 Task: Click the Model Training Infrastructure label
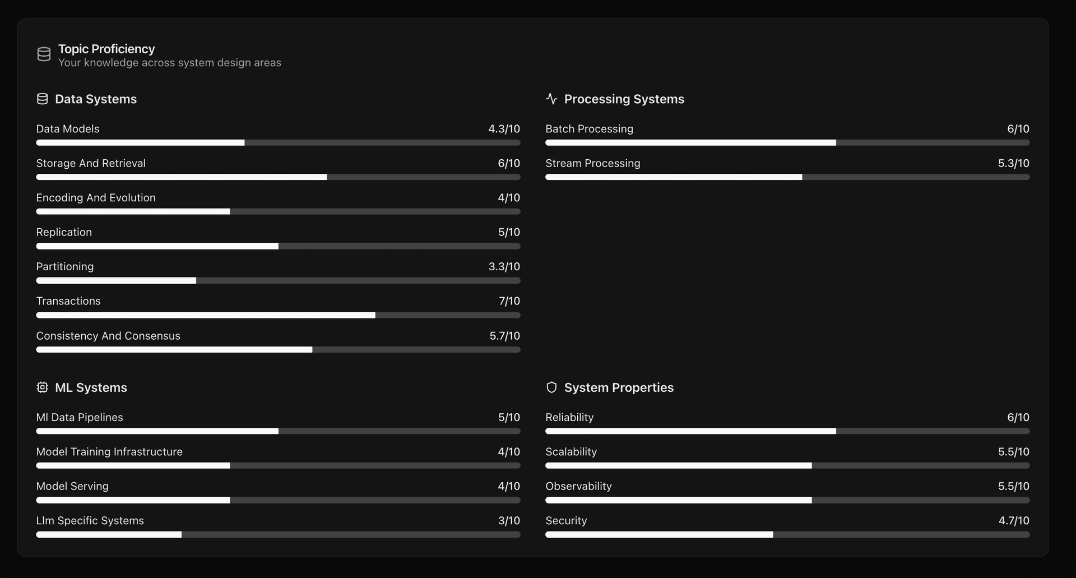[109, 452]
